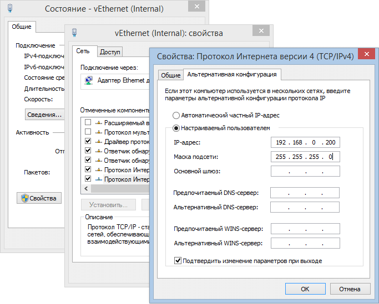Click the Адаптер Ethernet name text
The image size is (379, 304).
[123, 80]
